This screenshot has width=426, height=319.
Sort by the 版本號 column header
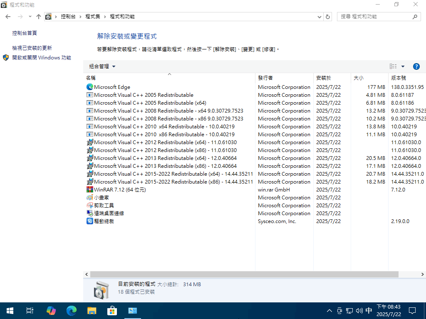click(x=407, y=78)
